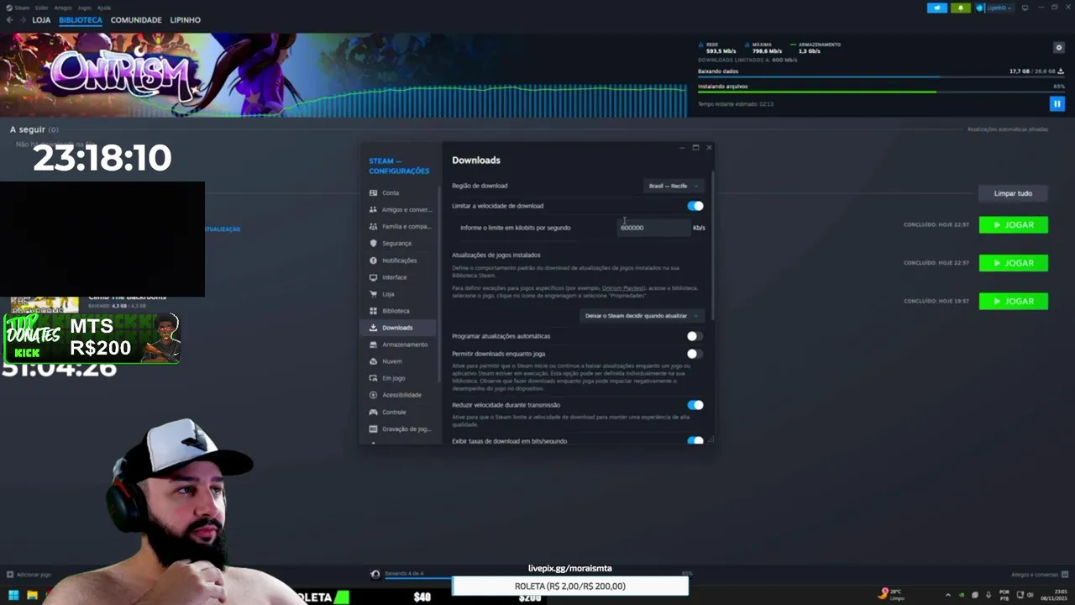Go to the Notificações settings section
Viewport: 1075px width, 605px height.
(x=398, y=260)
